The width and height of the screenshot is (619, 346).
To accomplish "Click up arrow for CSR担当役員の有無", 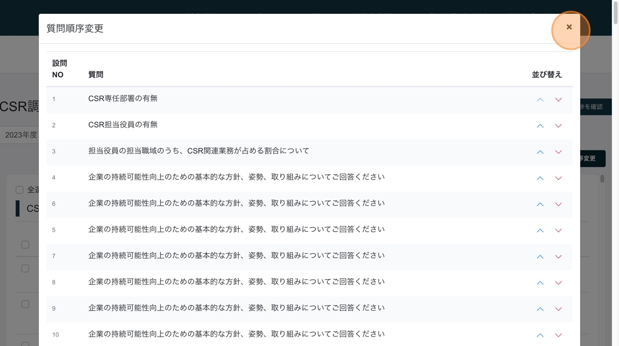I will 540,126.
